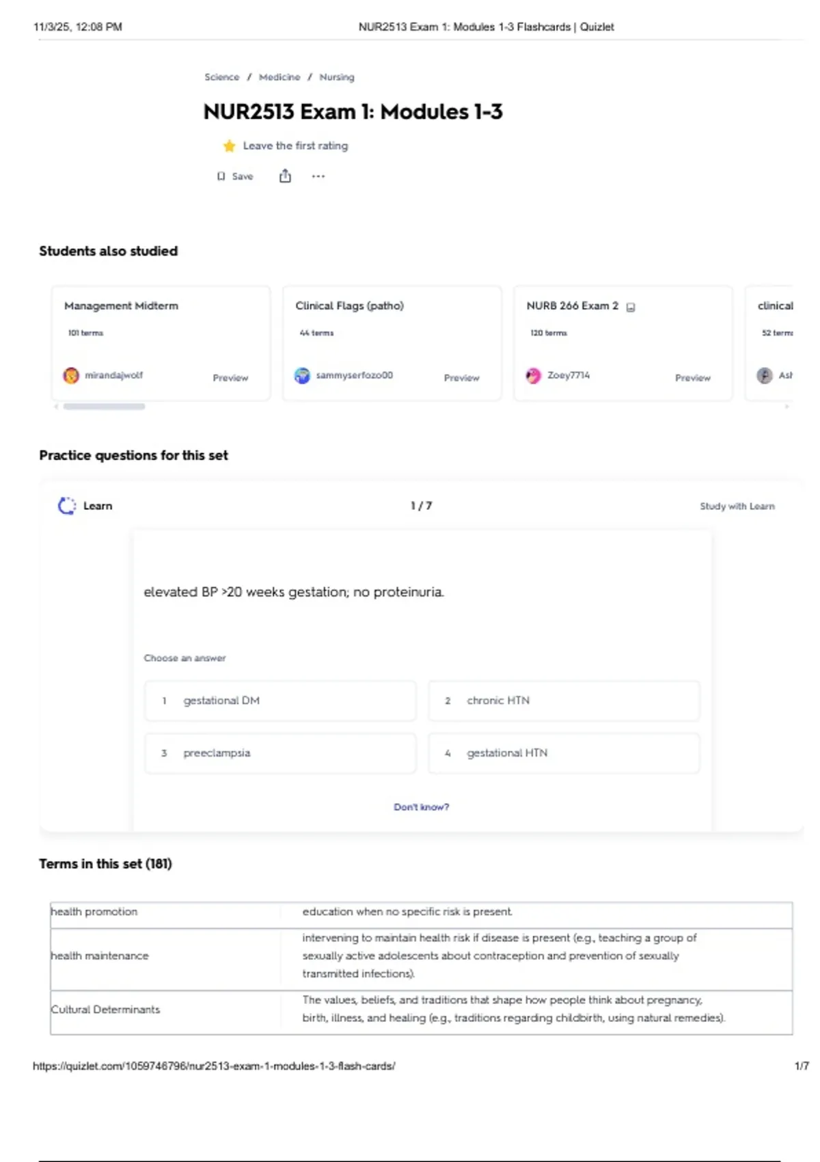Preview the Management Midterm set
Screen dimensions: 820x1162
(230, 378)
